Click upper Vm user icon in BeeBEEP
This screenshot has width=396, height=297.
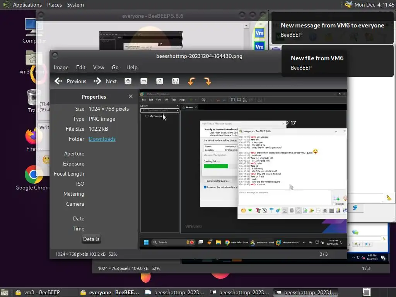pyautogui.click(x=259, y=33)
